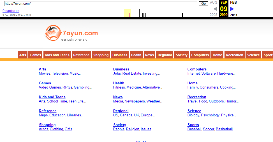Viewport: 273px width, 142px height.
Task: Open the Regional navigation tab
Action: (x=165, y=55)
